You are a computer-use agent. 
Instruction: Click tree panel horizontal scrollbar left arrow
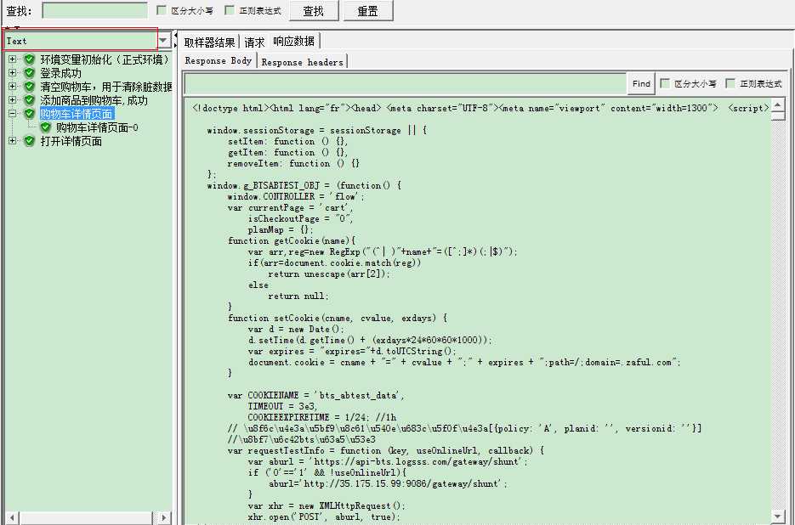pyautogui.click(x=12, y=518)
